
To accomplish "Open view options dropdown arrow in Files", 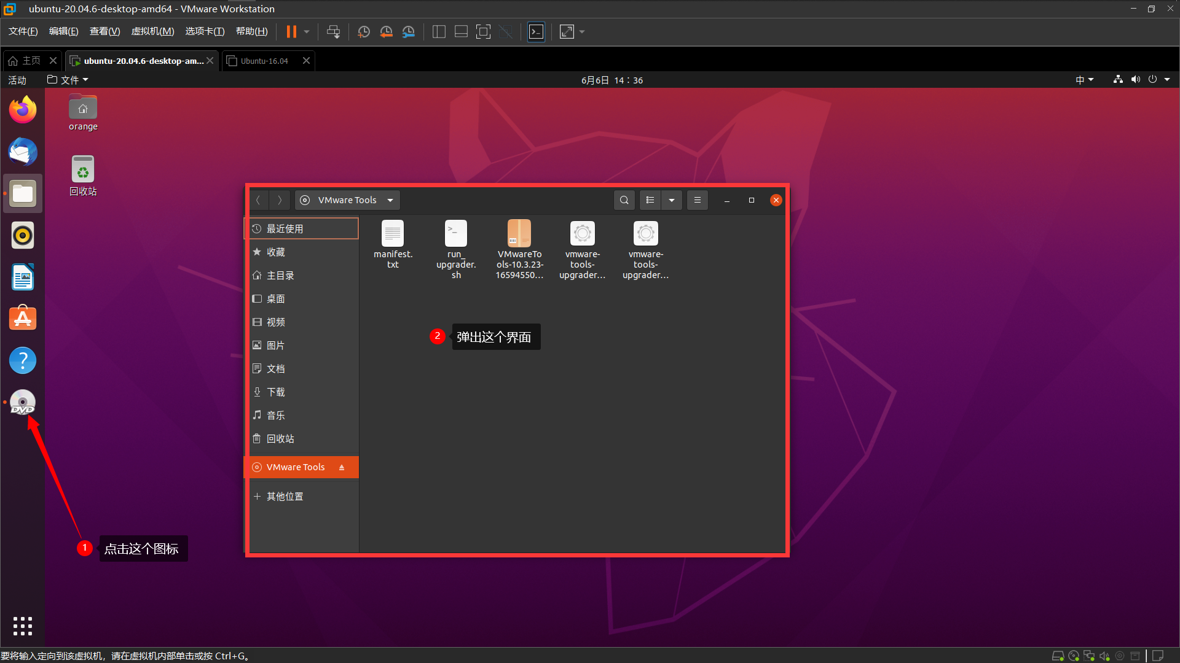I will point(672,200).
